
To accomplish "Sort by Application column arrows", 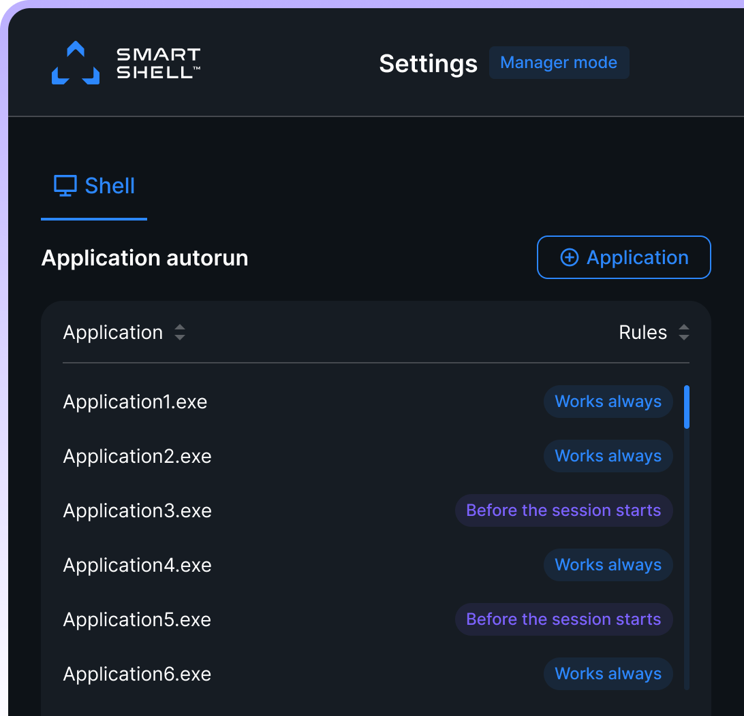I will (x=180, y=333).
